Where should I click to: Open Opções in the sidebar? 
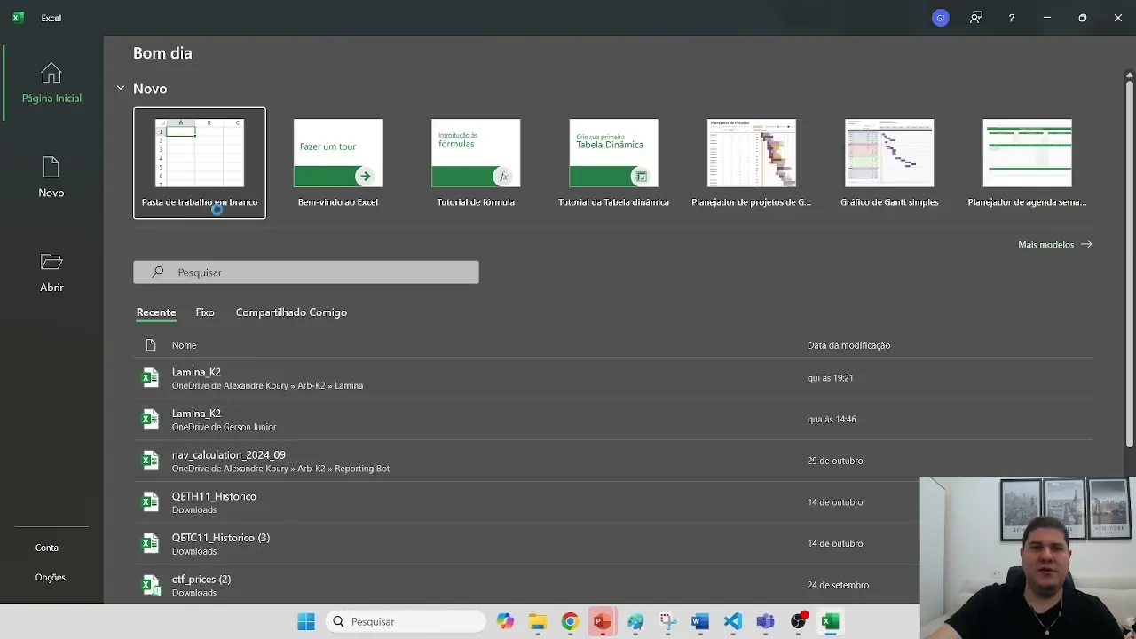pos(50,577)
